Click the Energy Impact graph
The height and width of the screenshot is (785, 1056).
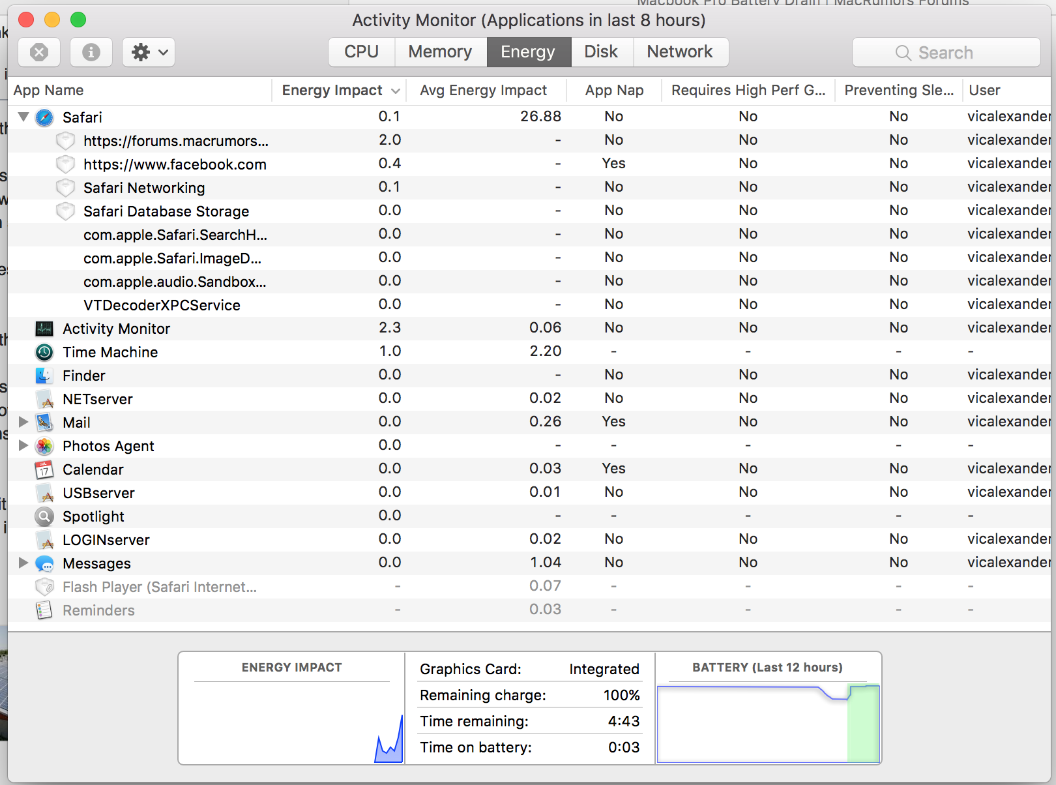[291, 724]
